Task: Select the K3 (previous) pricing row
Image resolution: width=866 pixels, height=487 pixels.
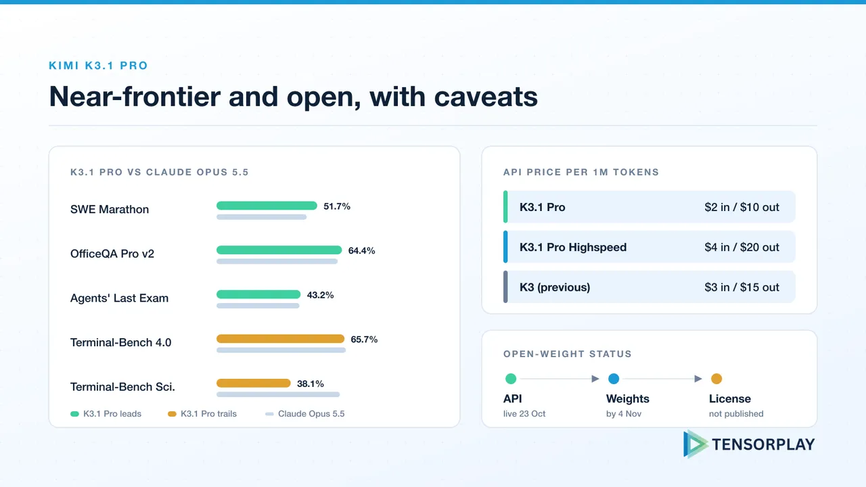Action: point(649,287)
